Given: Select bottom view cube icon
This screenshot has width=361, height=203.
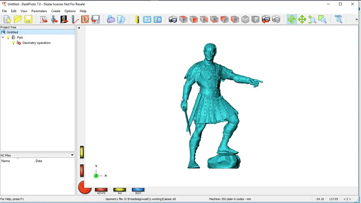Looking at the screenshot, I should pos(214,19).
